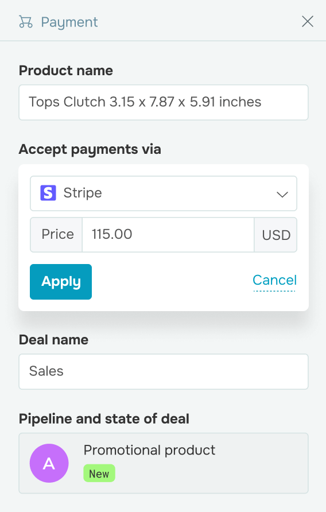326x512 pixels.
Task: Click the Accept payments via heading
Action: pyautogui.click(x=90, y=150)
